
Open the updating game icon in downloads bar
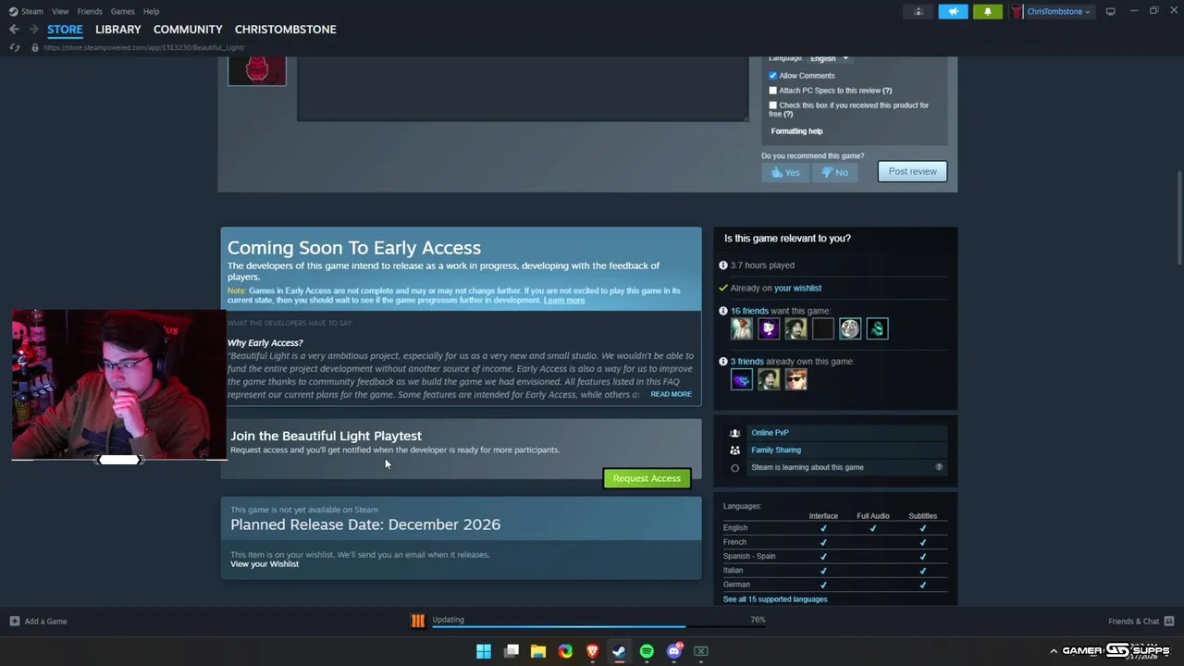coord(418,622)
